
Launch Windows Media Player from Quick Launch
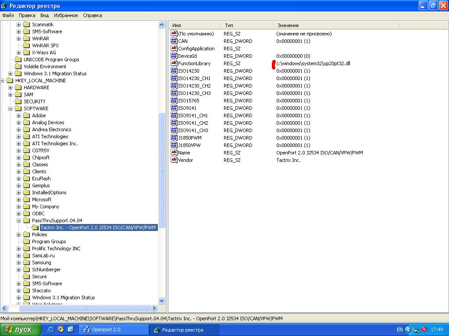point(61,329)
